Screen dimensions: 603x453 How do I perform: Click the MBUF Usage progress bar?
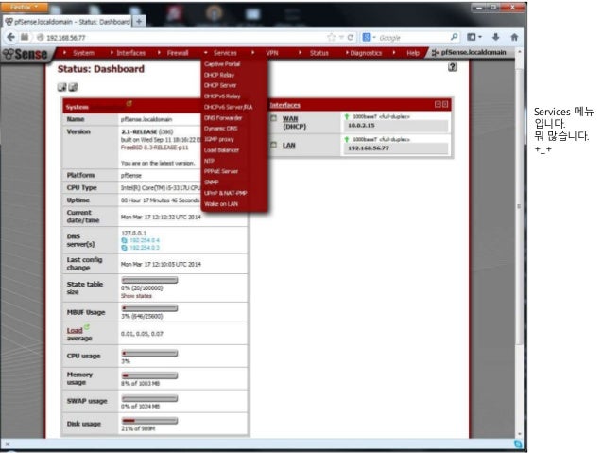149,308
